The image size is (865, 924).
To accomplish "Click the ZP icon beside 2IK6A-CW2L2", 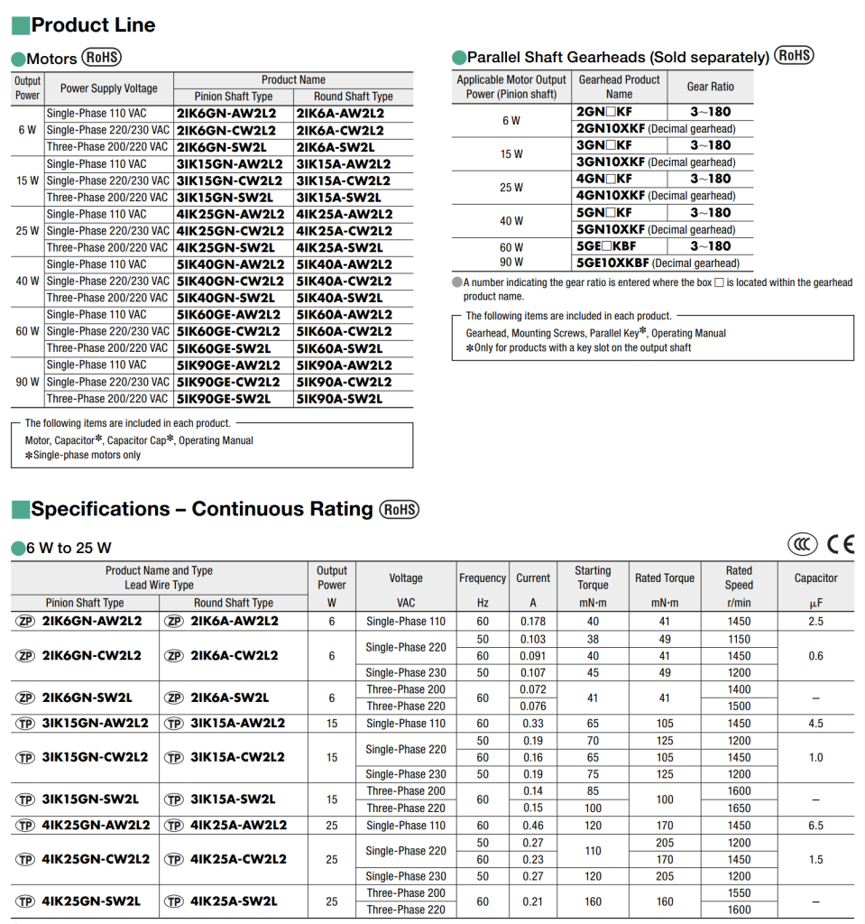I will click(174, 655).
